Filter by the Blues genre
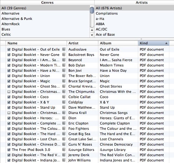 point(45,29)
